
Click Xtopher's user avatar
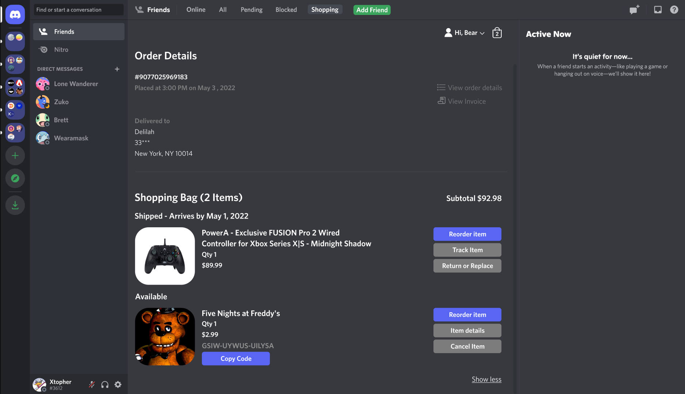[x=39, y=385]
